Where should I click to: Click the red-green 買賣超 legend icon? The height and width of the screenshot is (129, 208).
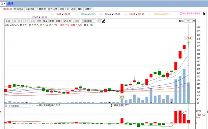[112, 105]
